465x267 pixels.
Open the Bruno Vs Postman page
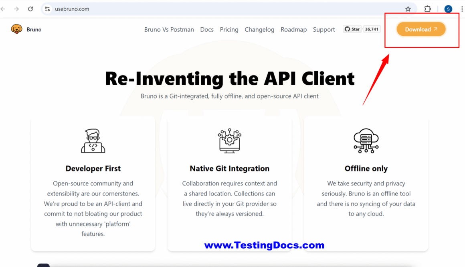tap(169, 29)
